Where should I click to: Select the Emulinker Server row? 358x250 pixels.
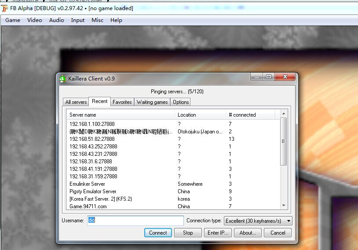[173, 184]
